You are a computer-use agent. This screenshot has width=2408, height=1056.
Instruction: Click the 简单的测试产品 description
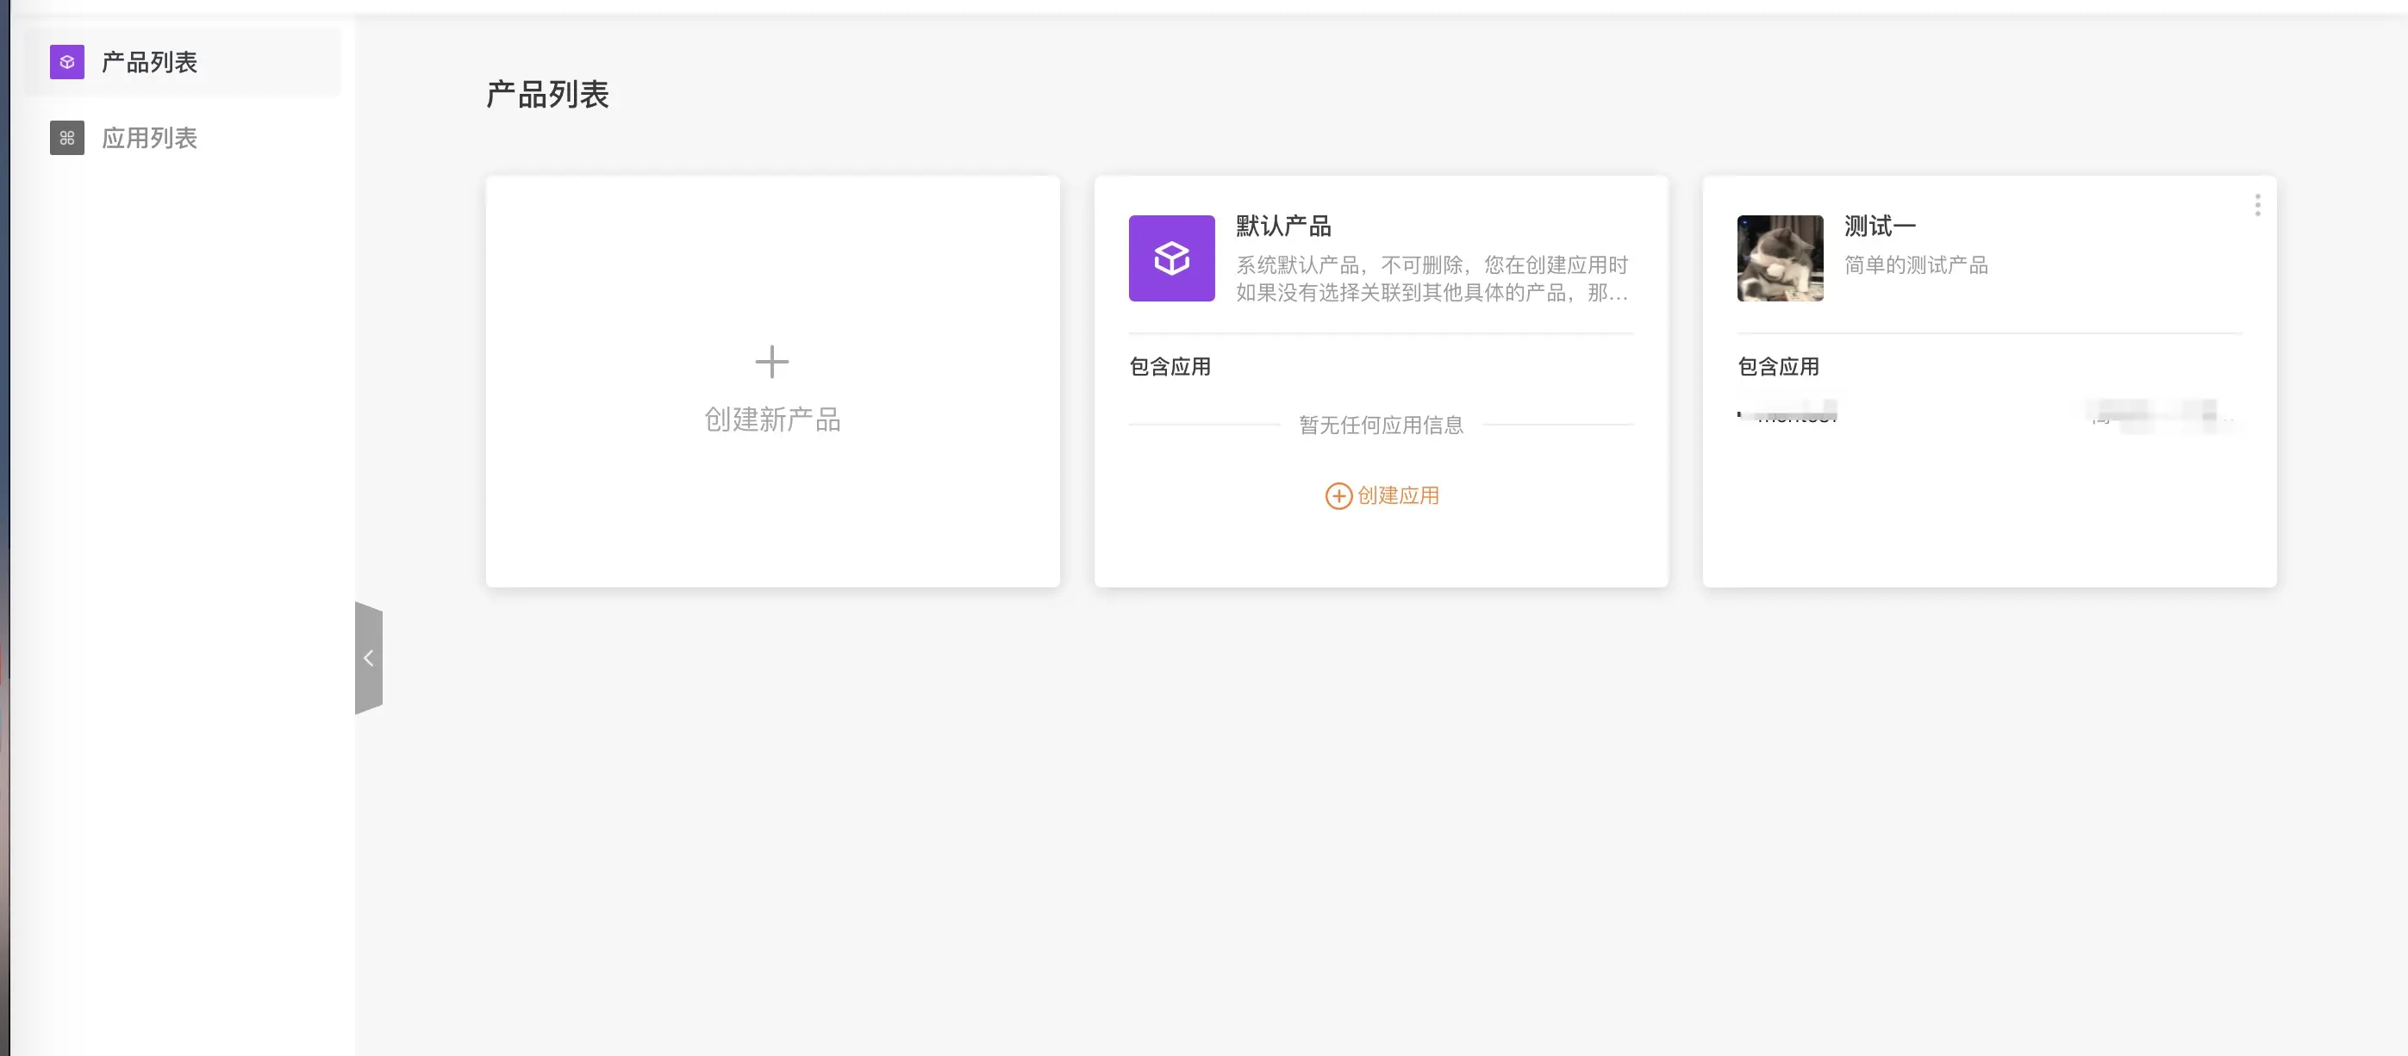point(1915,265)
